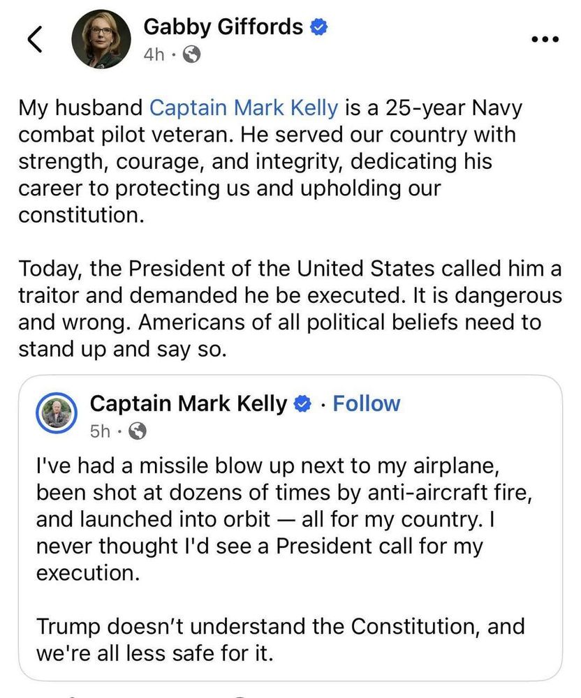
Task: Click the paragraph starting "Trump doesn't understand"
Action: click(x=279, y=641)
